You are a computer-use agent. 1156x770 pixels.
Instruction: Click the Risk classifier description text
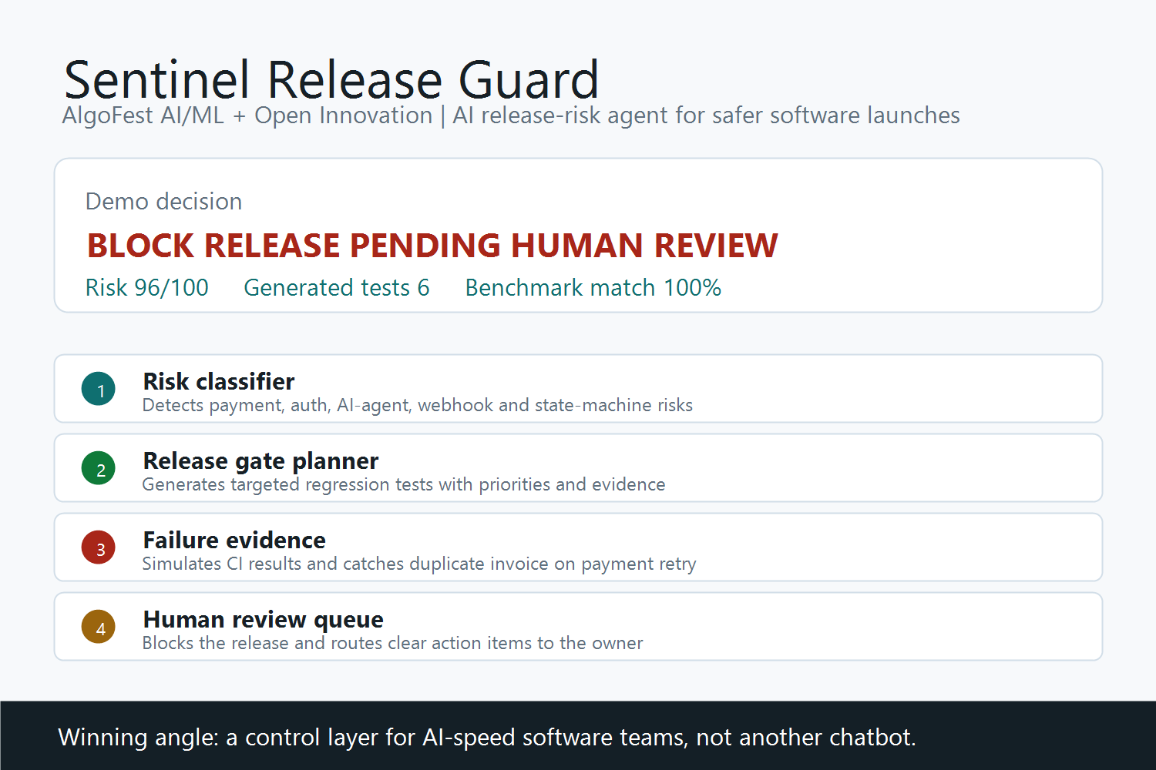pos(418,405)
